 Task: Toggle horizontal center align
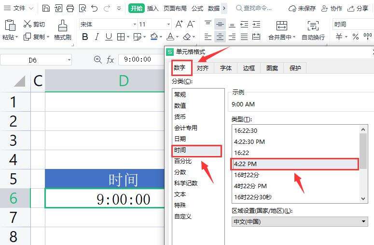coord(220,37)
